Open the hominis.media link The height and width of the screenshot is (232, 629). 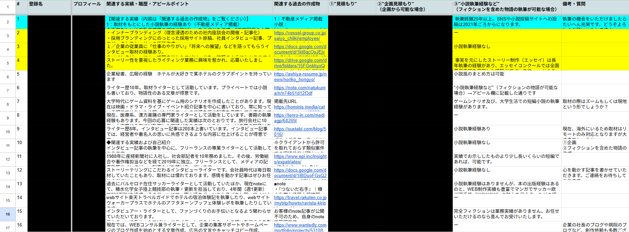tap(299, 107)
